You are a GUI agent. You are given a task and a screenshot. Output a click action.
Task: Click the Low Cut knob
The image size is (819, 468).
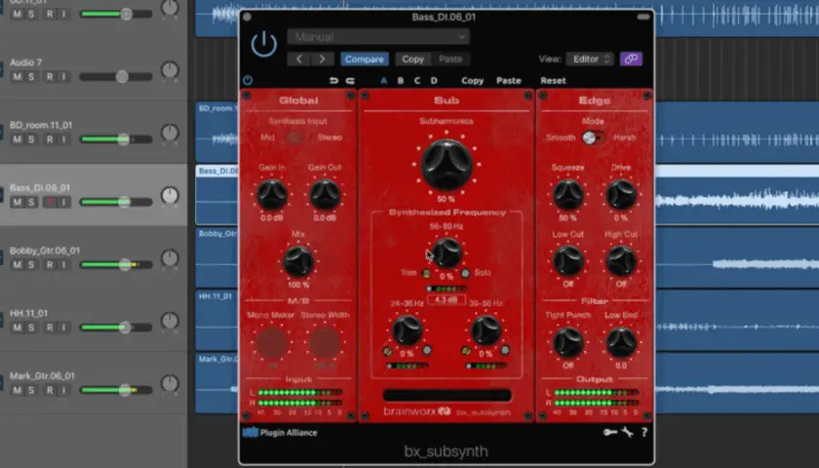pos(567,260)
